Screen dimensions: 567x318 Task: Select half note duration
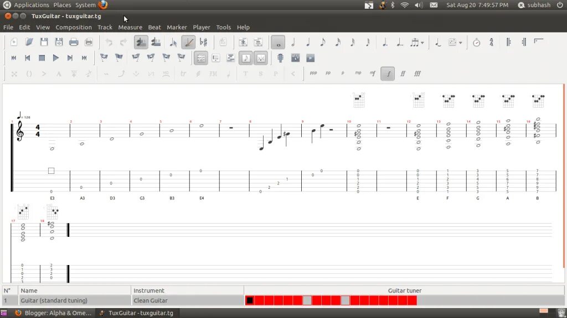pyautogui.click(x=293, y=42)
